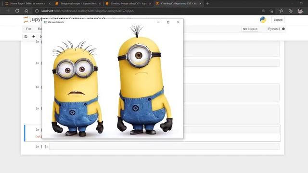Go to the browser home page

26,11
